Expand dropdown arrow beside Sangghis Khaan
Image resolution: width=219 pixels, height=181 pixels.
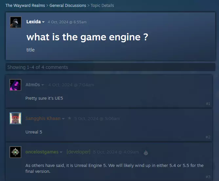(63, 119)
